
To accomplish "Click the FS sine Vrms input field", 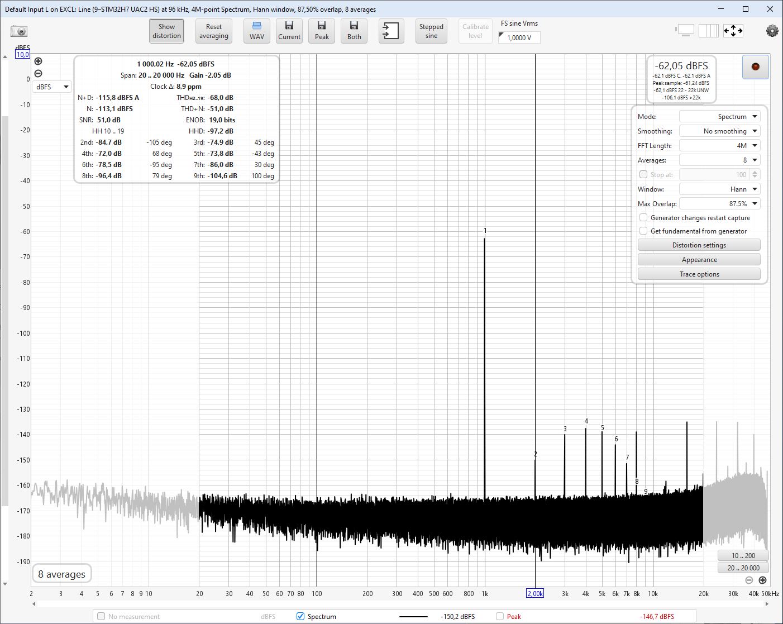I will click(x=519, y=37).
